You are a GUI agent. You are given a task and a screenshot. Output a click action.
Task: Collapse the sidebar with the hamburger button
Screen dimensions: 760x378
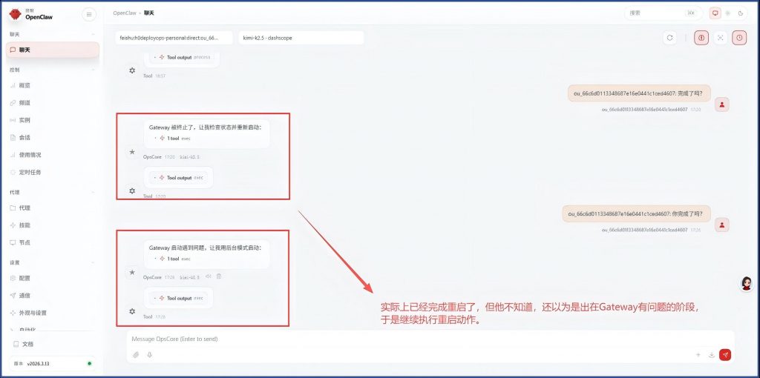coord(89,14)
